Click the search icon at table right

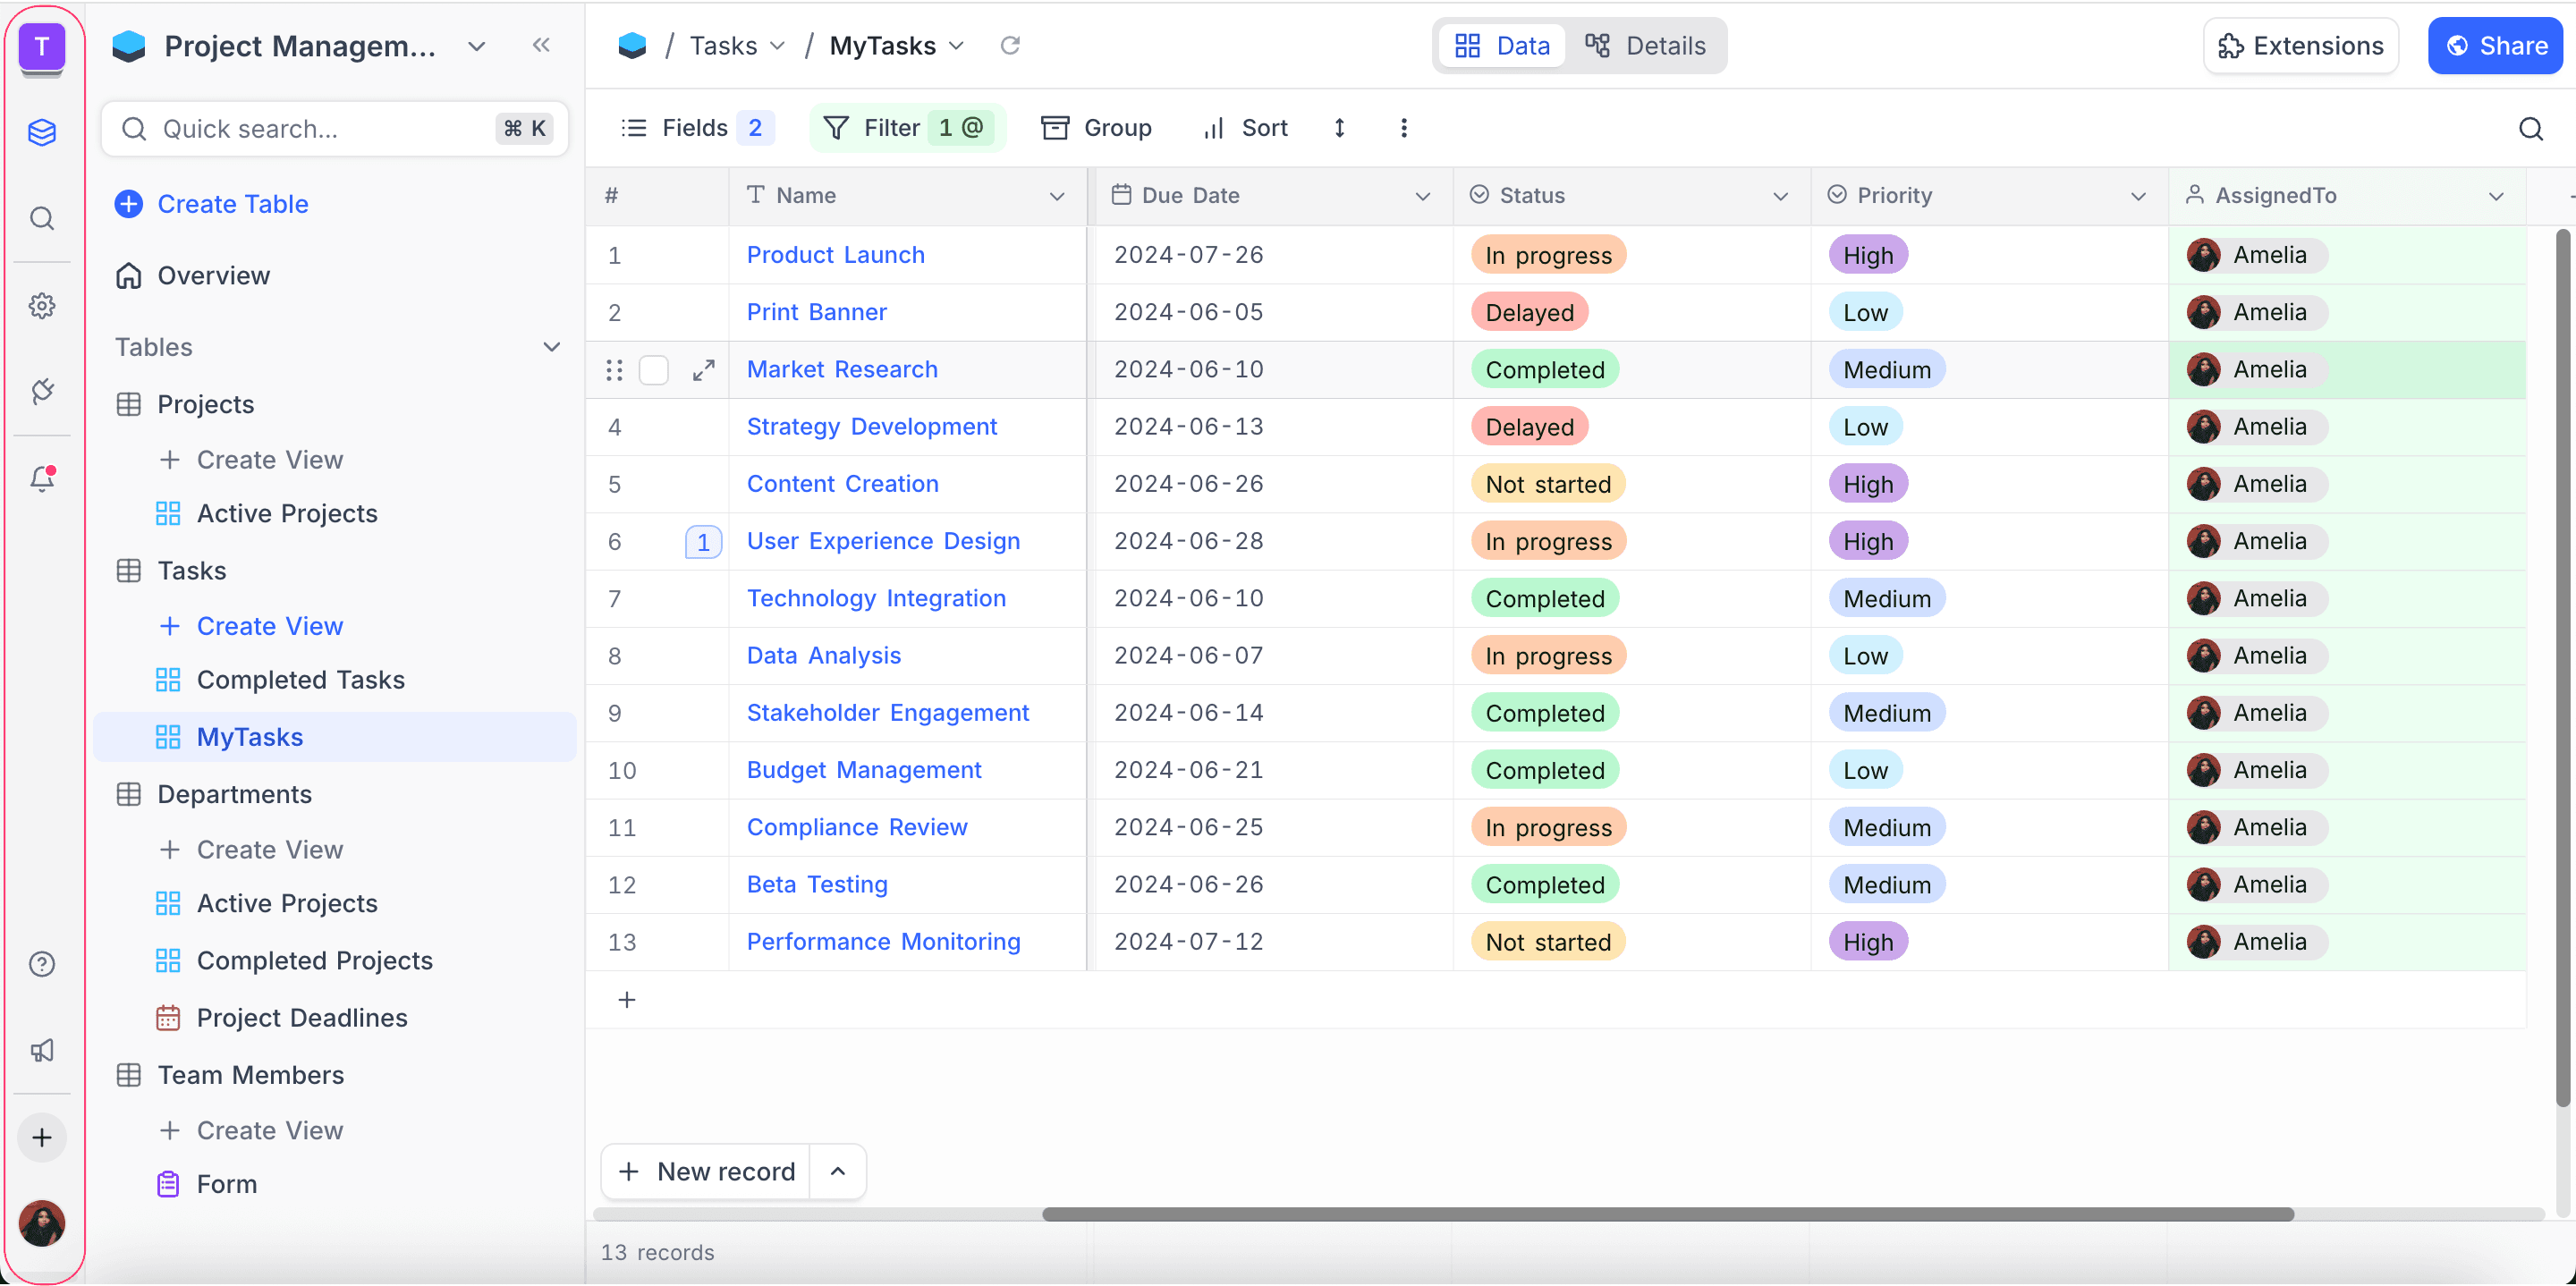pyautogui.click(x=2530, y=128)
